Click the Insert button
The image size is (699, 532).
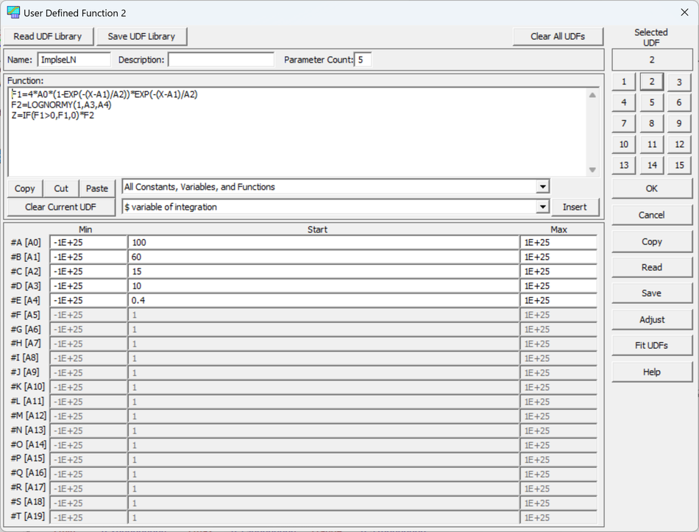click(575, 208)
